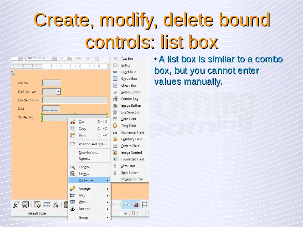
Task: Click the Wrap icon
Action: (73, 202)
